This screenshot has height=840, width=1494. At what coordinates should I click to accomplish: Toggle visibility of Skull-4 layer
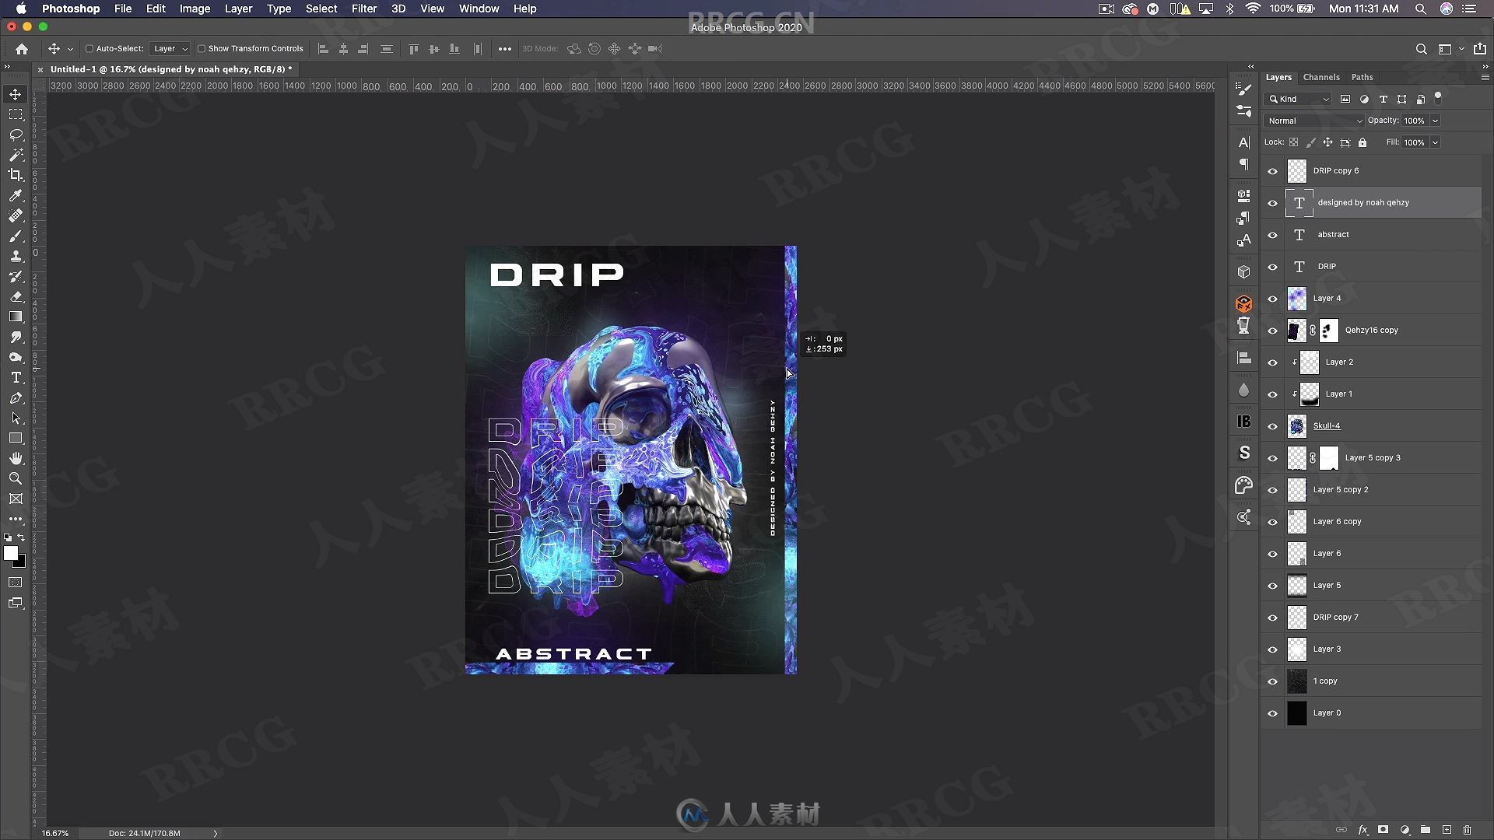(1273, 425)
